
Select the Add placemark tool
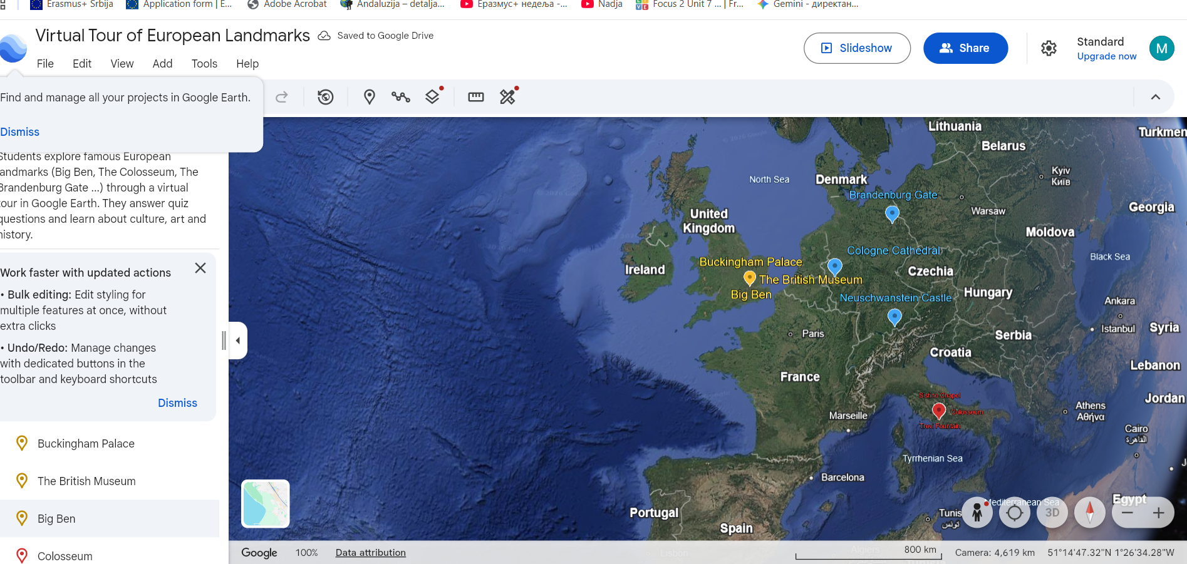pyautogui.click(x=370, y=97)
